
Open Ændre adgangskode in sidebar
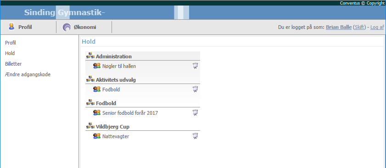(x=28, y=74)
